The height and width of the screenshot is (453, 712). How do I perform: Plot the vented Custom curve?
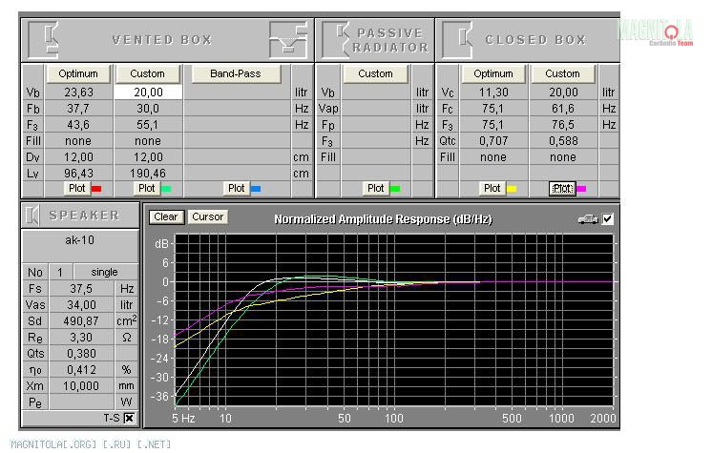(147, 189)
